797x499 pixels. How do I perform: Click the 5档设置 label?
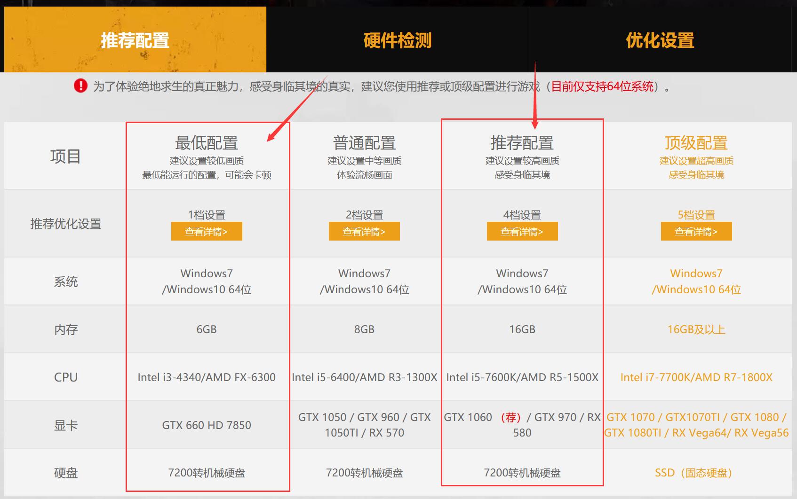click(696, 215)
